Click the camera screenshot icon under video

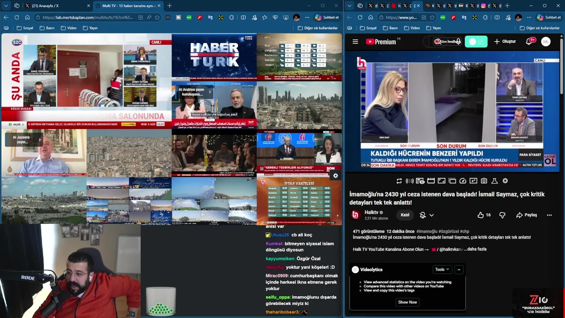484,181
